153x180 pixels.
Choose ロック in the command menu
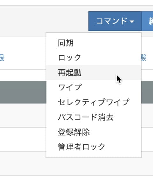tap(93, 58)
